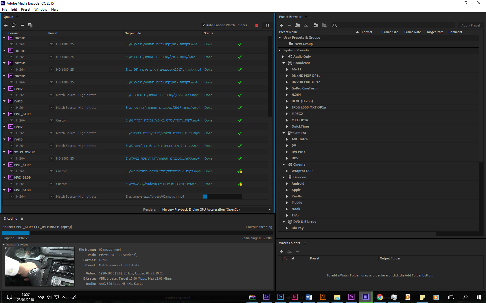The width and height of the screenshot is (486, 303).
Task: Click the Add Output icon in Queue toolbar
Action: click(14, 25)
